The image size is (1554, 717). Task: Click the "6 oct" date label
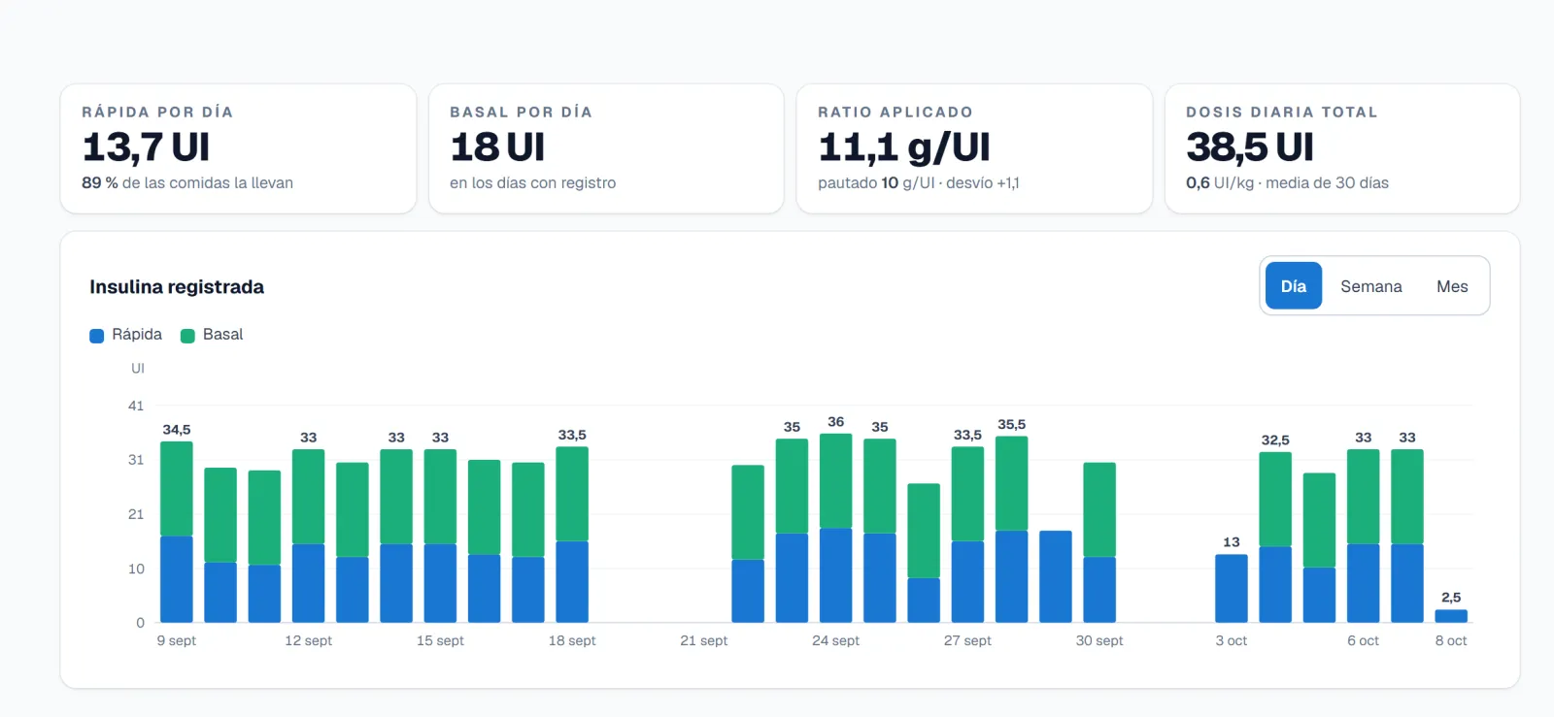[x=1363, y=640]
